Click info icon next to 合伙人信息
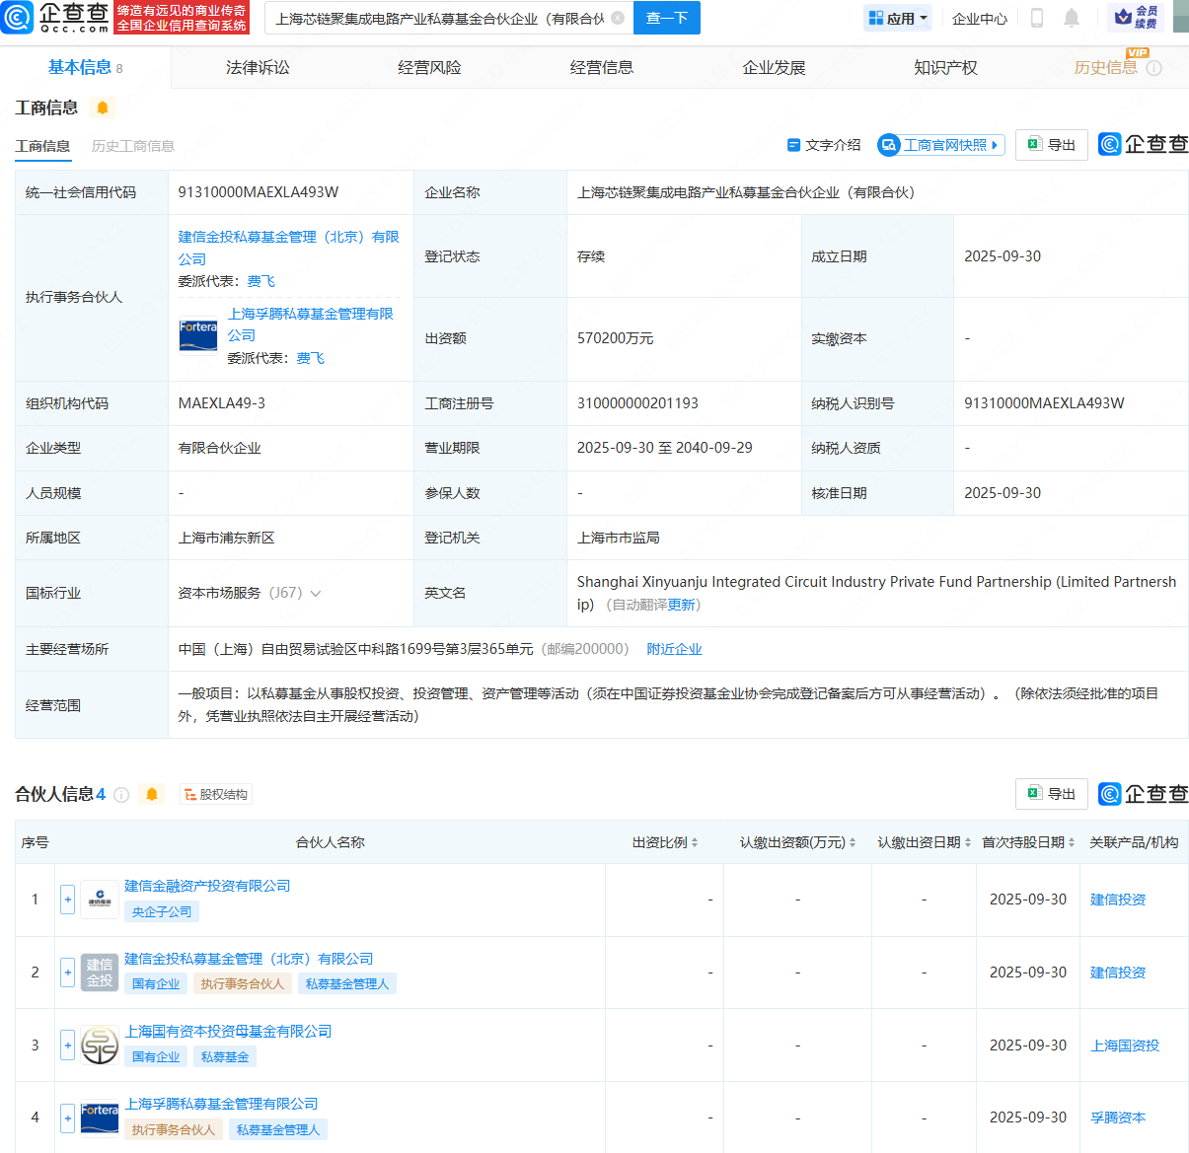Image resolution: width=1189 pixels, height=1153 pixels. 121,795
